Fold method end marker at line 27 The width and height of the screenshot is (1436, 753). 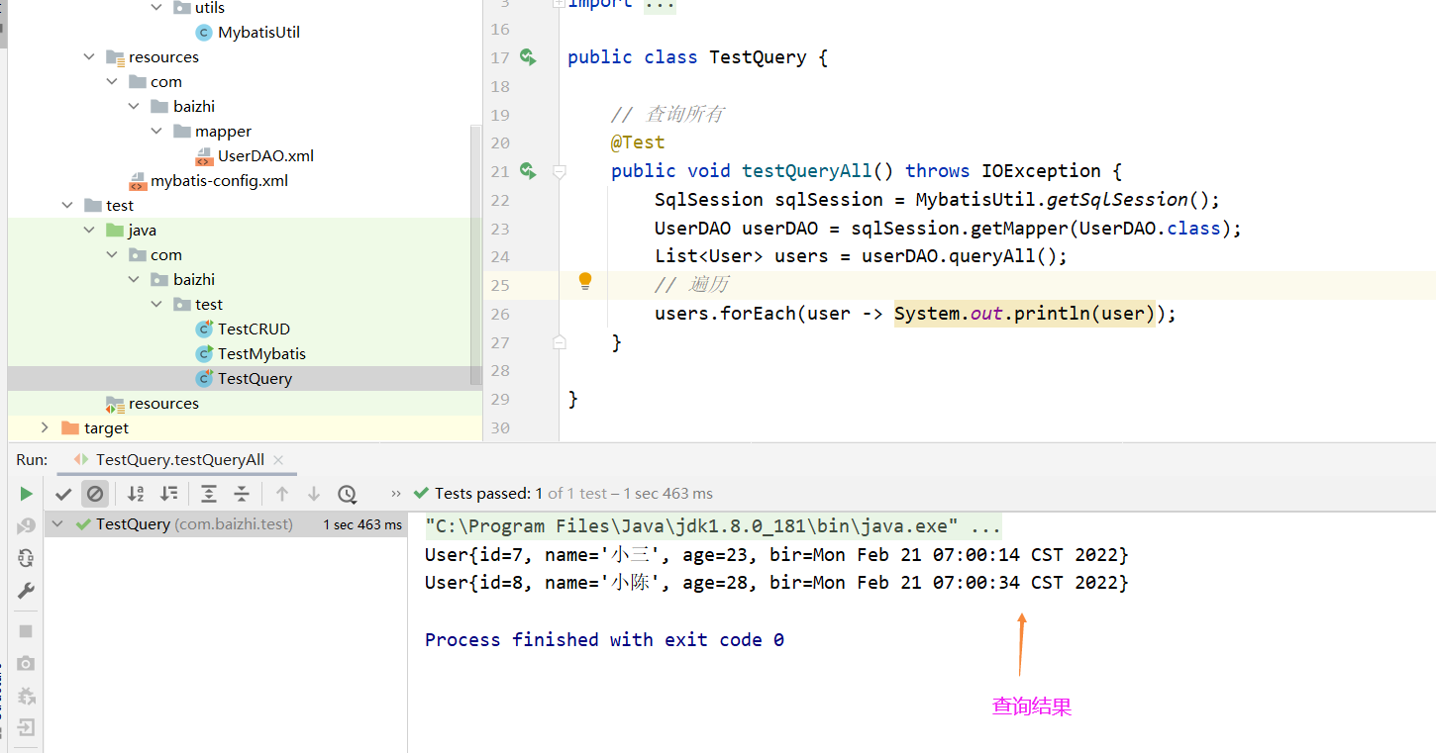coord(559,342)
